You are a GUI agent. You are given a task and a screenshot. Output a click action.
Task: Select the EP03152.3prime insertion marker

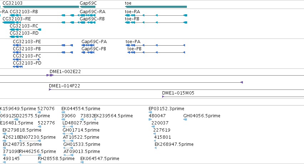[150, 112]
